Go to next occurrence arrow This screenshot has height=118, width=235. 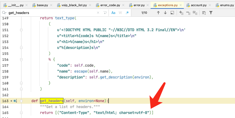click(165, 13)
